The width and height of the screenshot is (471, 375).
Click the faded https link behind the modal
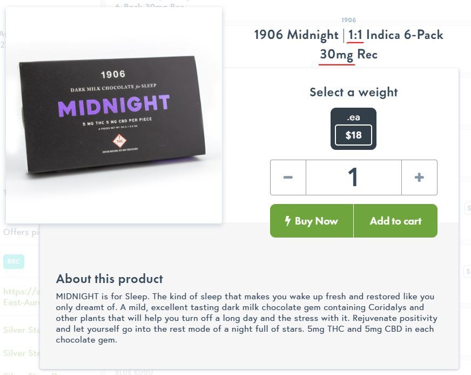21,297
